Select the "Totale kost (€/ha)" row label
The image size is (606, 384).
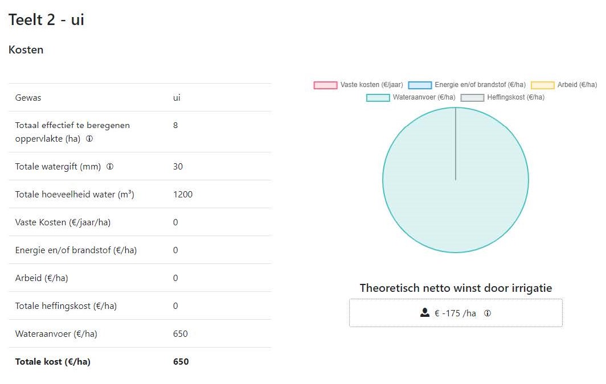tap(53, 362)
